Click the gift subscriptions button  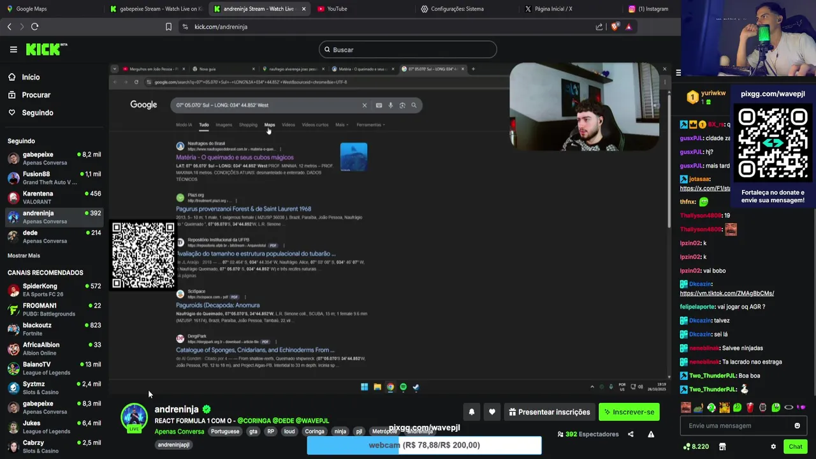550,412
